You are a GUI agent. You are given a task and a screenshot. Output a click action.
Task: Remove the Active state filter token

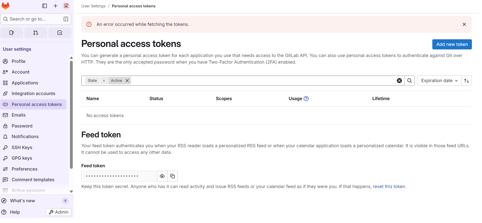(127, 81)
